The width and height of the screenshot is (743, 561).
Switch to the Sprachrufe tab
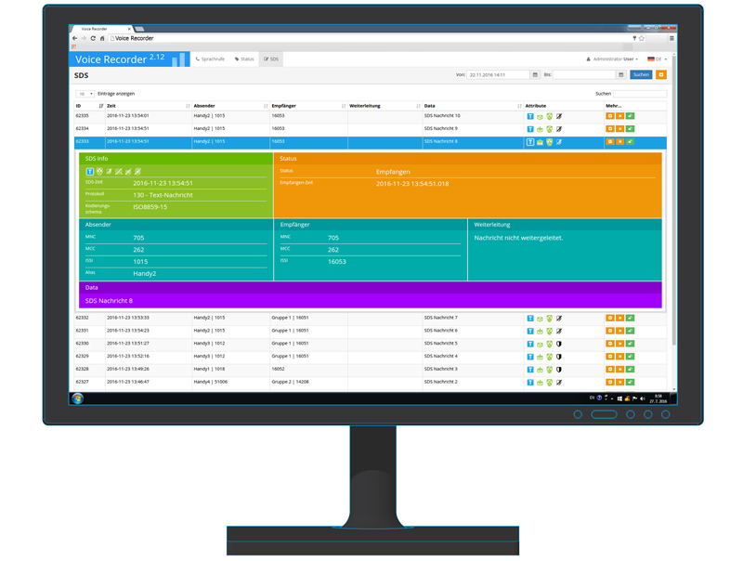click(x=210, y=59)
